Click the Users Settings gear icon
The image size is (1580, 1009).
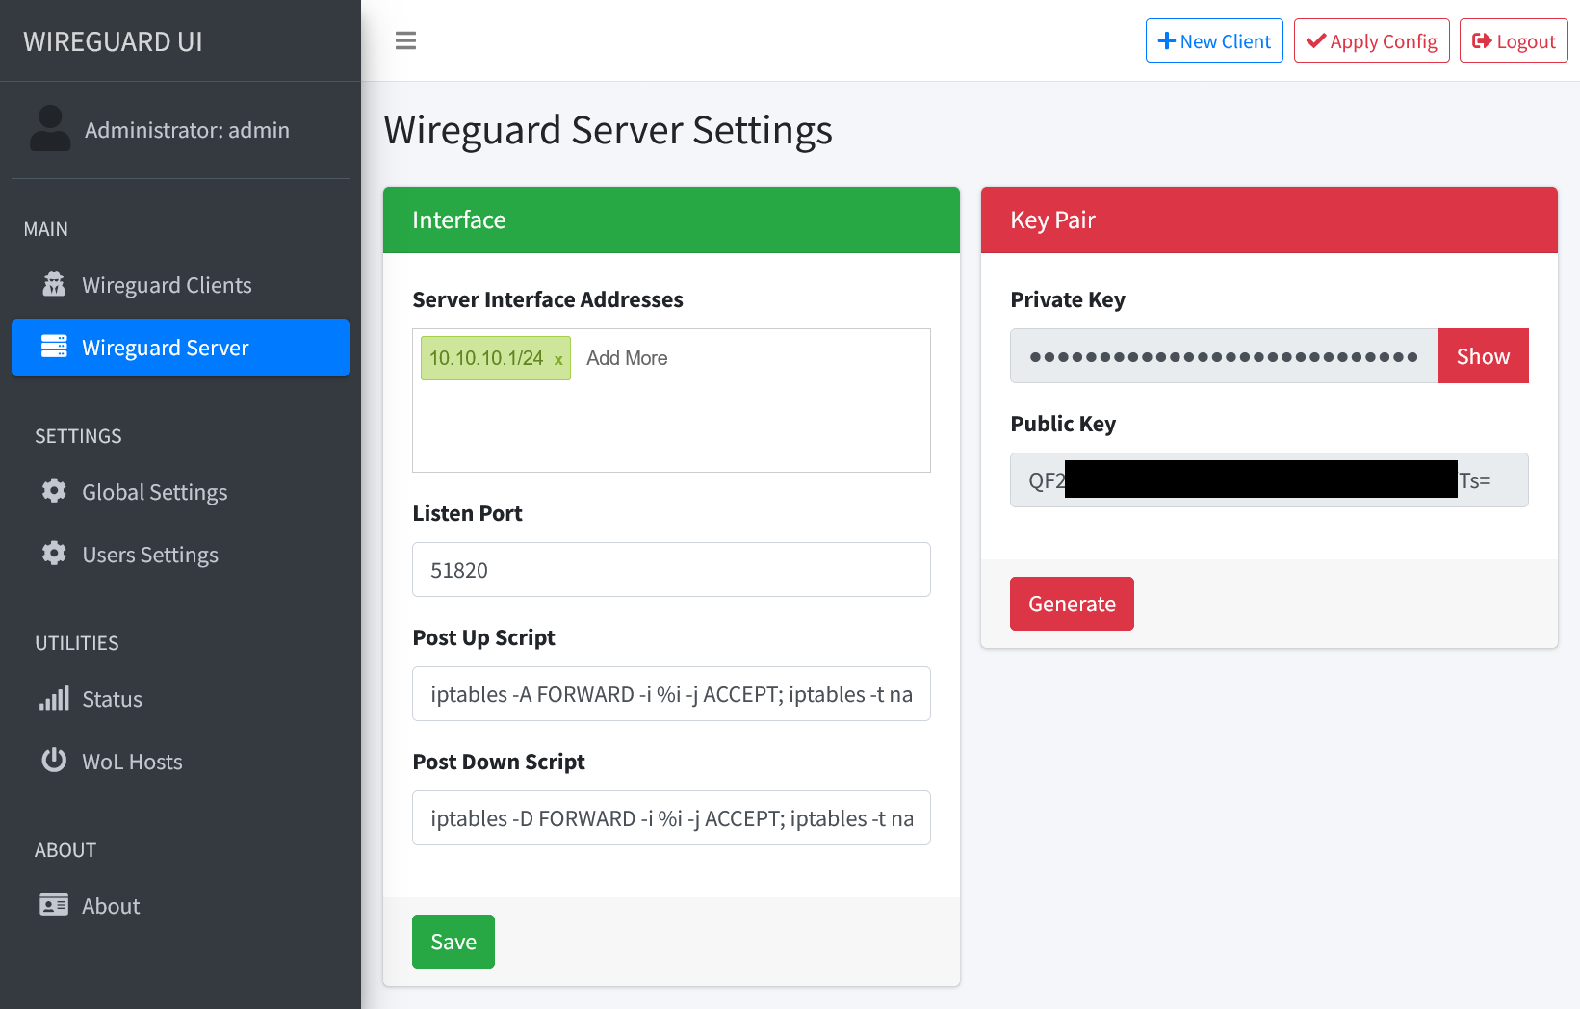point(54,554)
